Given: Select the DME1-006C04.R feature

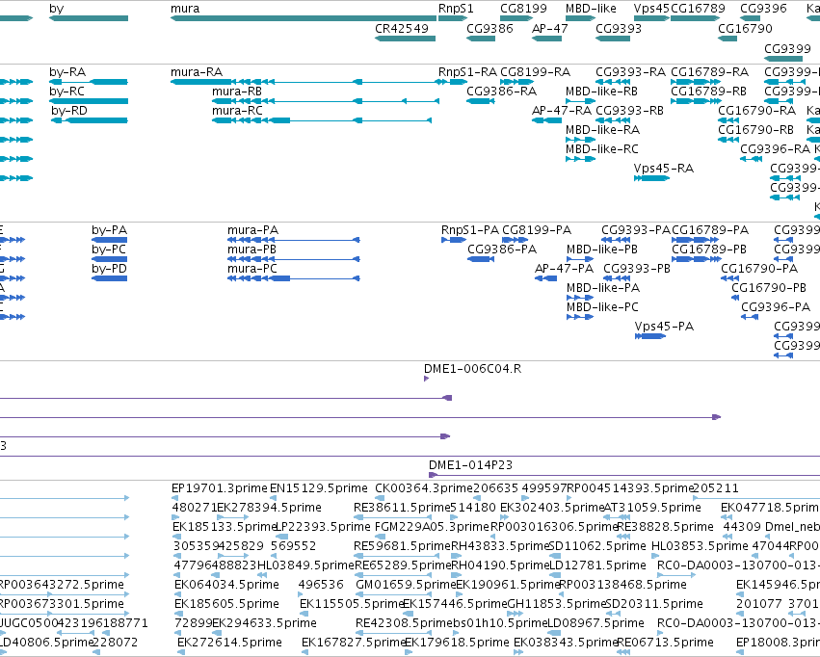Looking at the screenshot, I should [426, 379].
